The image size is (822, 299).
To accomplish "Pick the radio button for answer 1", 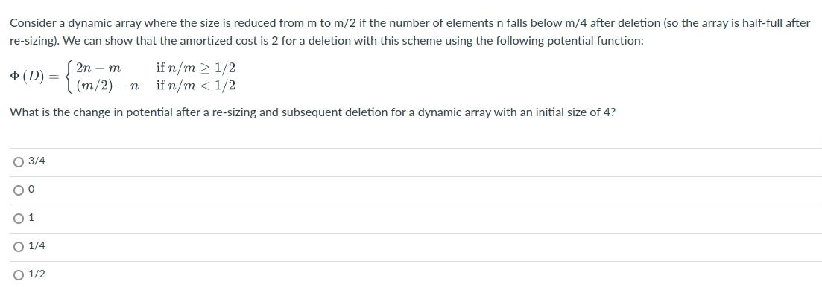I will [x=19, y=219].
